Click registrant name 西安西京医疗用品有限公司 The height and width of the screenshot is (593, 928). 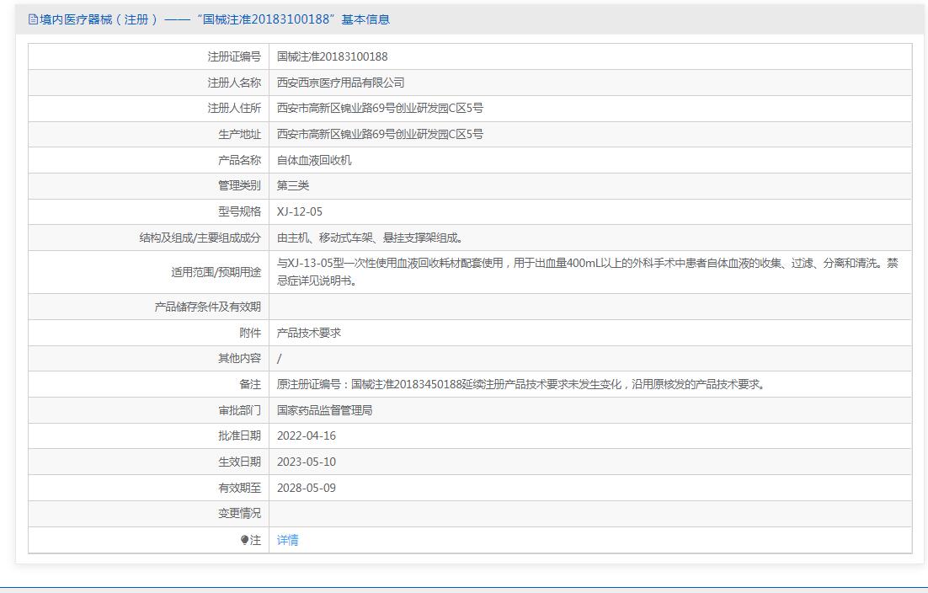tap(340, 83)
